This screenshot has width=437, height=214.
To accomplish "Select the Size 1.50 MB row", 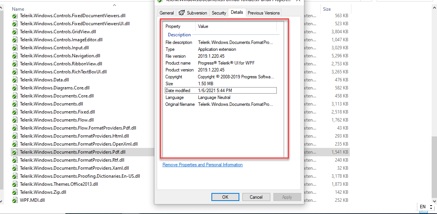I will pos(221,84).
